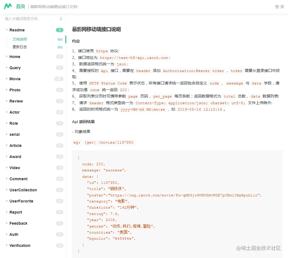This screenshot has height=258, width=288.
Task: Click the Api 返回结果 subheading
Action: pos(83,122)
